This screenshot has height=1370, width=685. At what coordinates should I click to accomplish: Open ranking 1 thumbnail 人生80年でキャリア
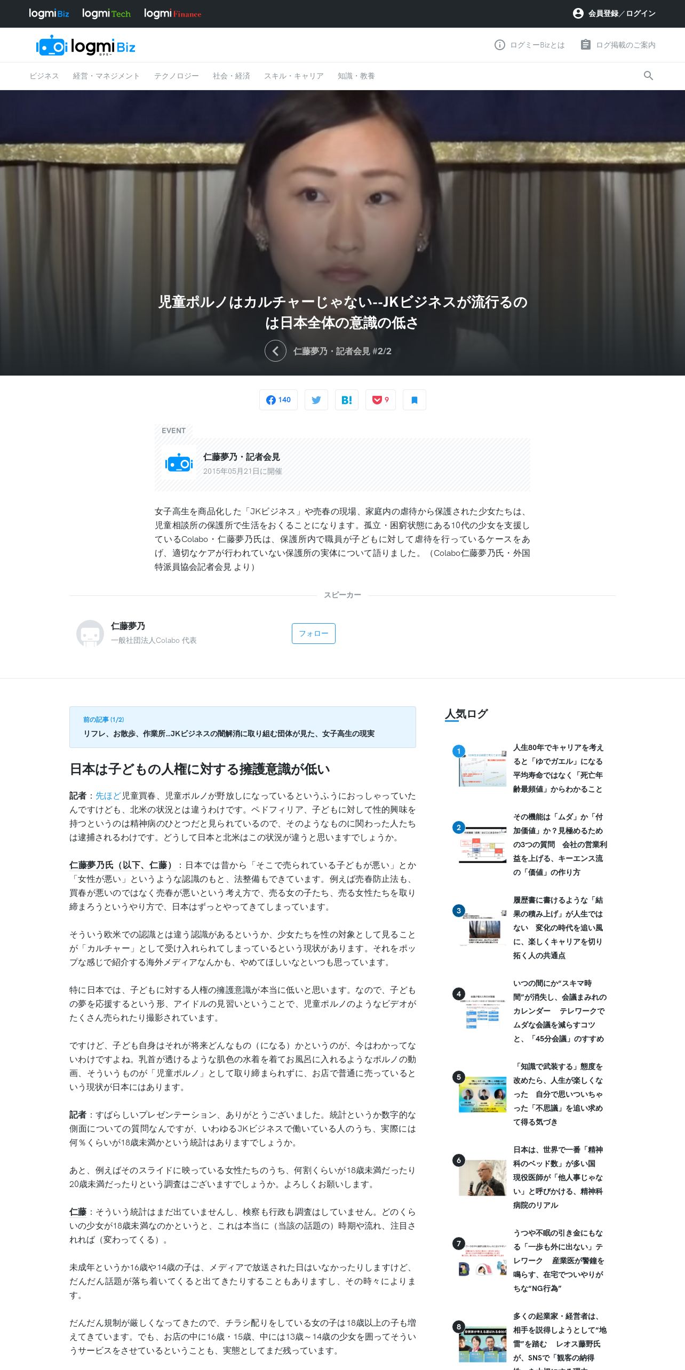click(483, 768)
